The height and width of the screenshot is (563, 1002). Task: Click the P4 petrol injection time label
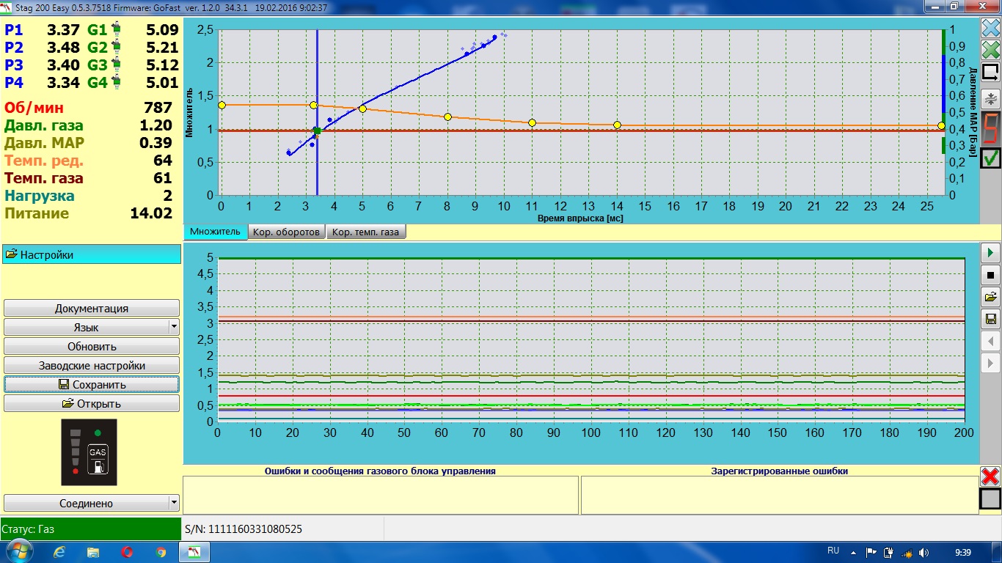pos(14,83)
